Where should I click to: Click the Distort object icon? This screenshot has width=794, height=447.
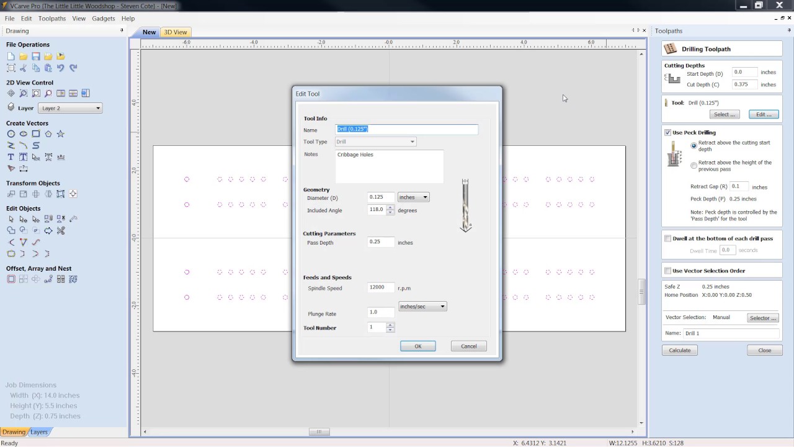(60, 194)
